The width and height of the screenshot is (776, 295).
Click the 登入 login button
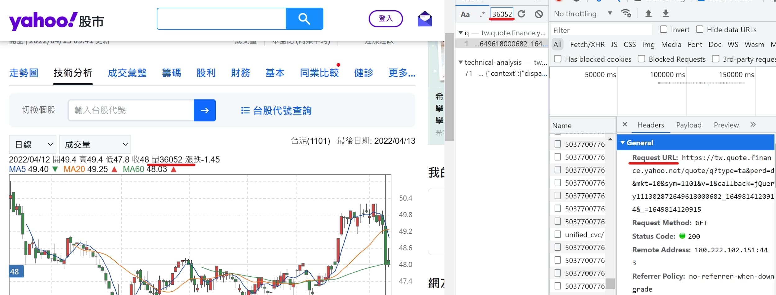pos(386,19)
